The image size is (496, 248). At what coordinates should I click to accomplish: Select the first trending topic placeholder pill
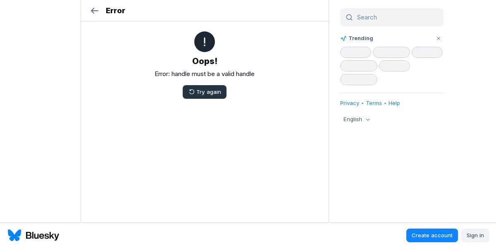(355, 52)
